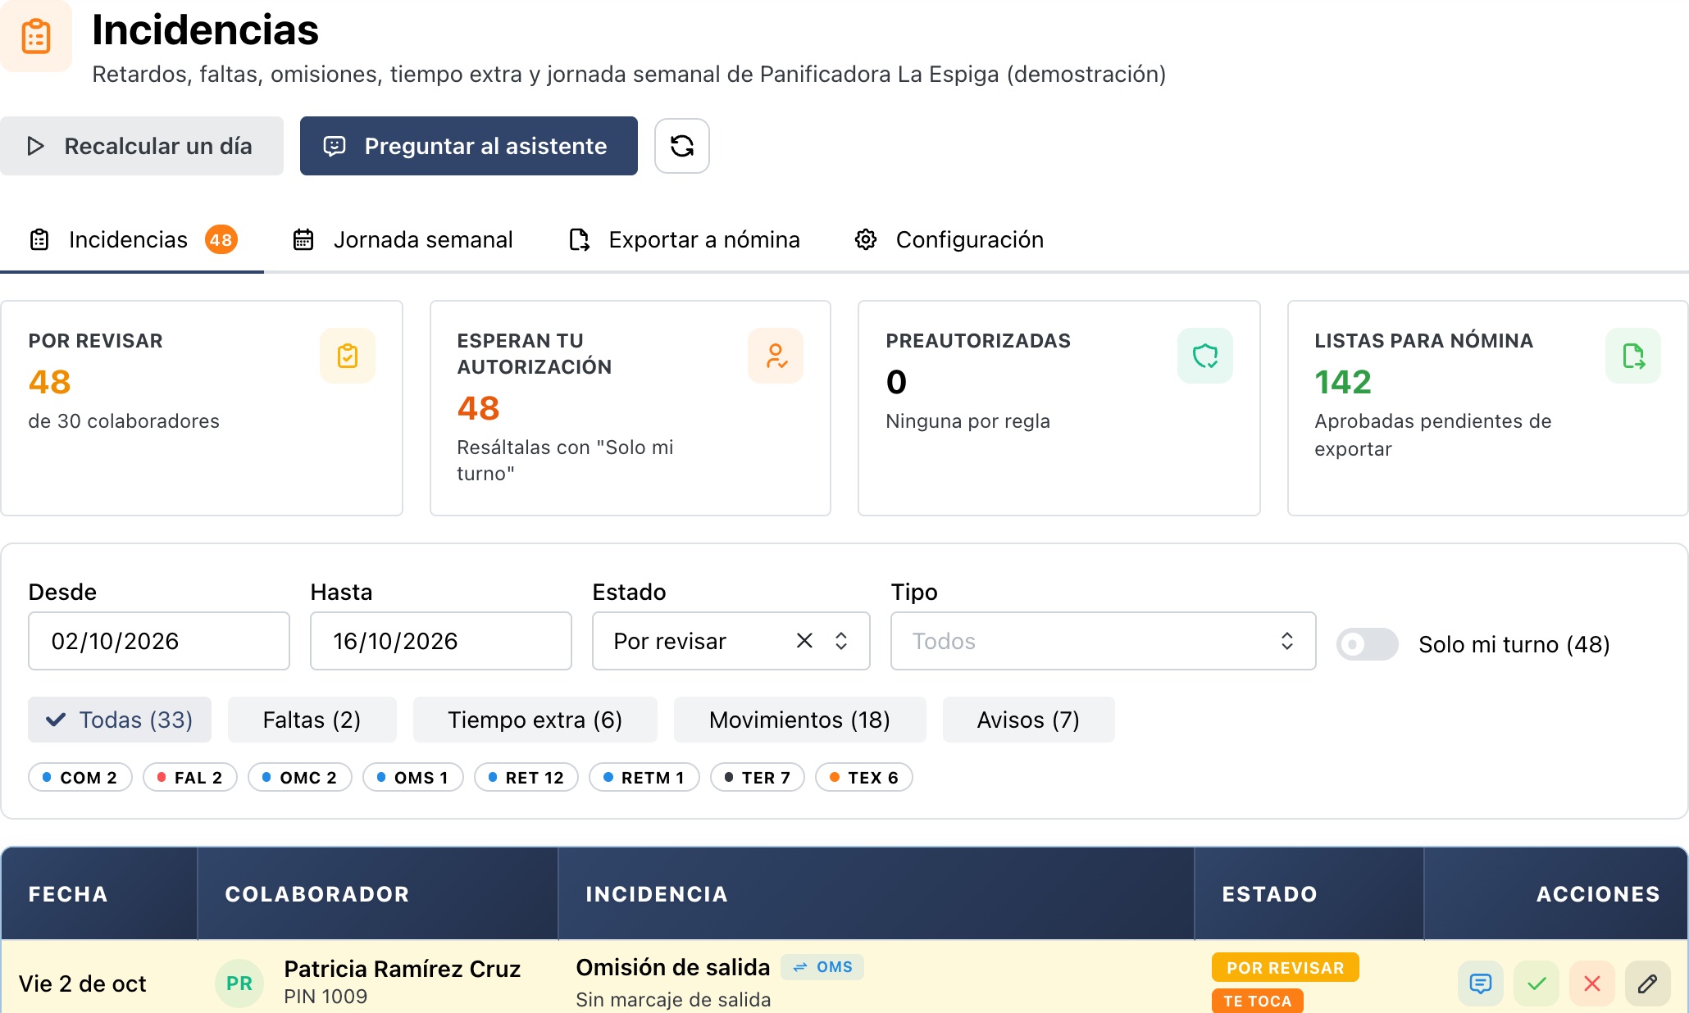Click the Esperan tu autorización person icon
The width and height of the screenshot is (1689, 1013).
click(776, 356)
